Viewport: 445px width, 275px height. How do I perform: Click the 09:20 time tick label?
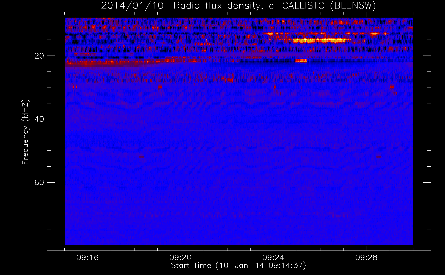(180, 257)
